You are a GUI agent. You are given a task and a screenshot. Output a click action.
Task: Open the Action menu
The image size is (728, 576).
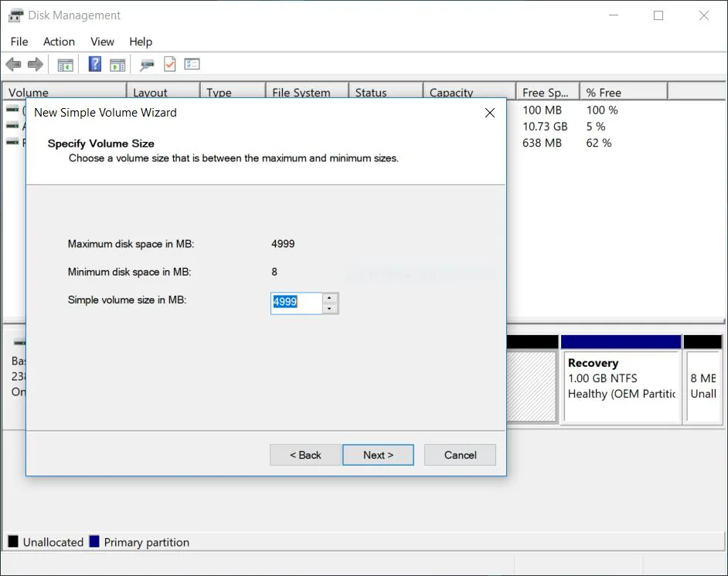pos(59,42)
